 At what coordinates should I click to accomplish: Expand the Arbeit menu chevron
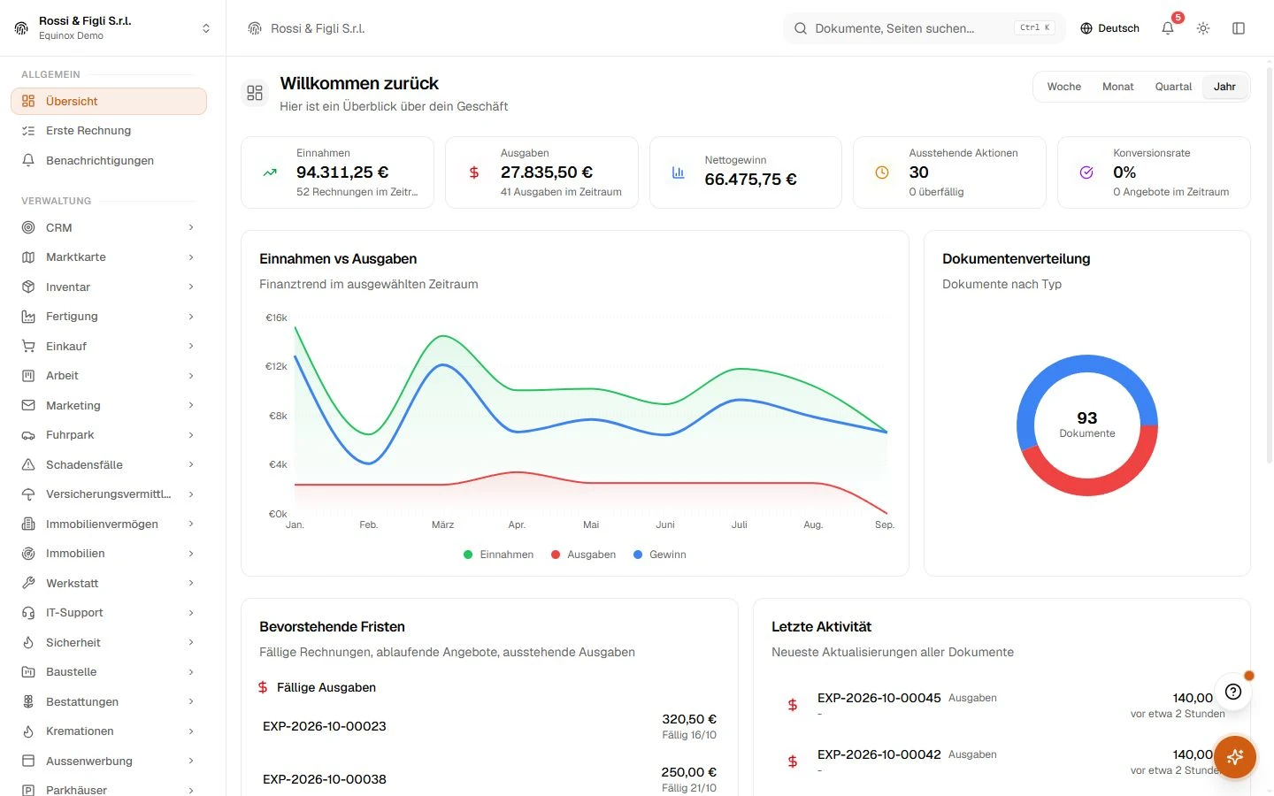tap(191, 376)
